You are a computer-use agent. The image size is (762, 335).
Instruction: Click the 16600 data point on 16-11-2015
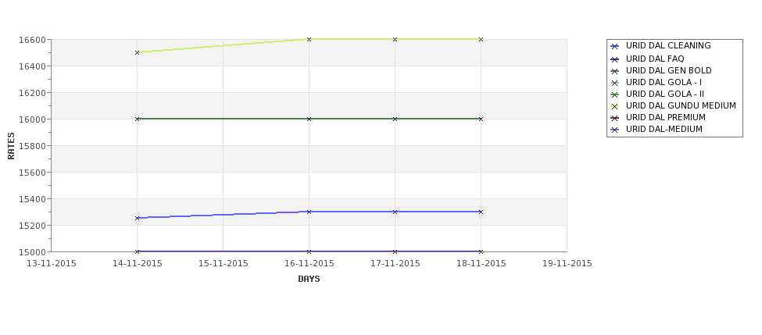tap(309, 39)
